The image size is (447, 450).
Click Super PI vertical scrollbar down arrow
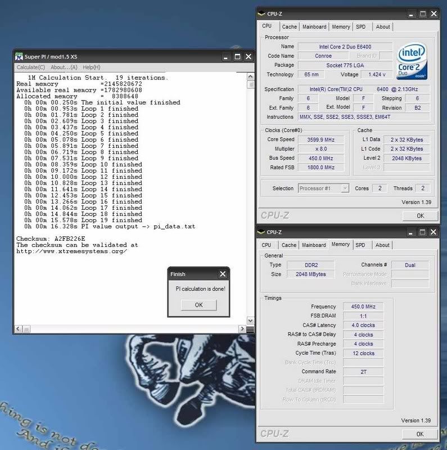point(250,321)
